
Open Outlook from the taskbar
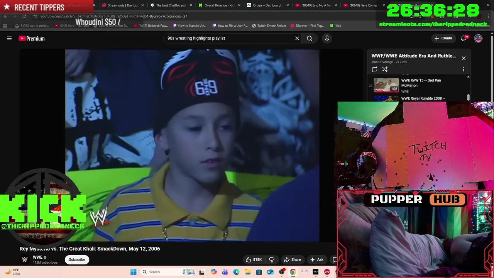[270, 272]
